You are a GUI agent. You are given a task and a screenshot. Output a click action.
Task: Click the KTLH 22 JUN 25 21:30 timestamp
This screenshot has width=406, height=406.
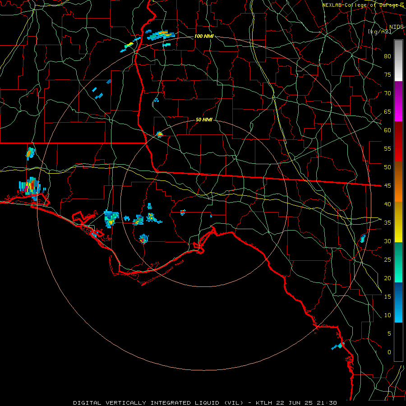[296, 403]
